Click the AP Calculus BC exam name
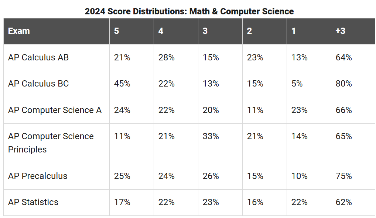Image resolution: width=376 pixels, height=218 pixels. pyautogui.click(x=38, y=84)
